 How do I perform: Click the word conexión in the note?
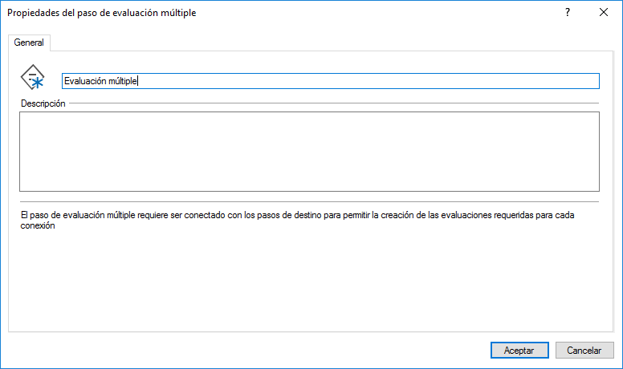(x=38, y=225)
